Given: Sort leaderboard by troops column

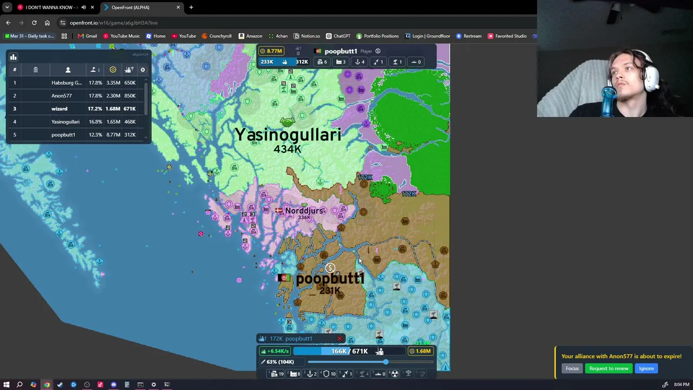Looking at the screenshot, I should point(129,69).
